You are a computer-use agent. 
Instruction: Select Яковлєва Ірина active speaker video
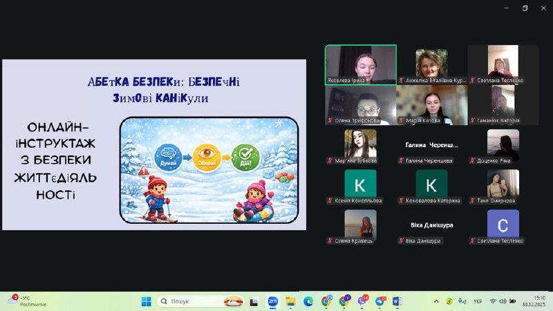click(360, 65)
